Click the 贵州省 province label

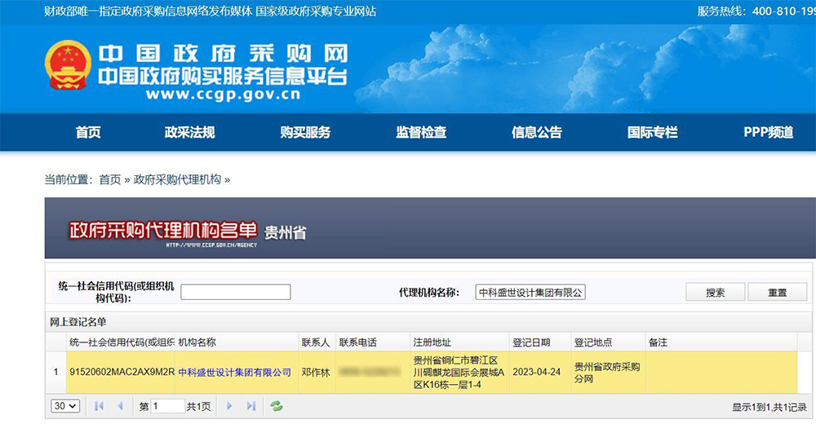[x=285, y=232]
